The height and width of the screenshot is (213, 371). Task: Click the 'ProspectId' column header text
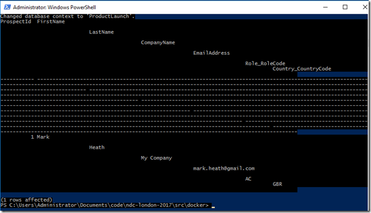coord(16,21)
